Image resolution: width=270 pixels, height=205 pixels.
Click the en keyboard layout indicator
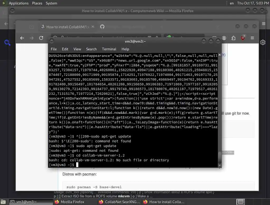(x=232, y=3)
